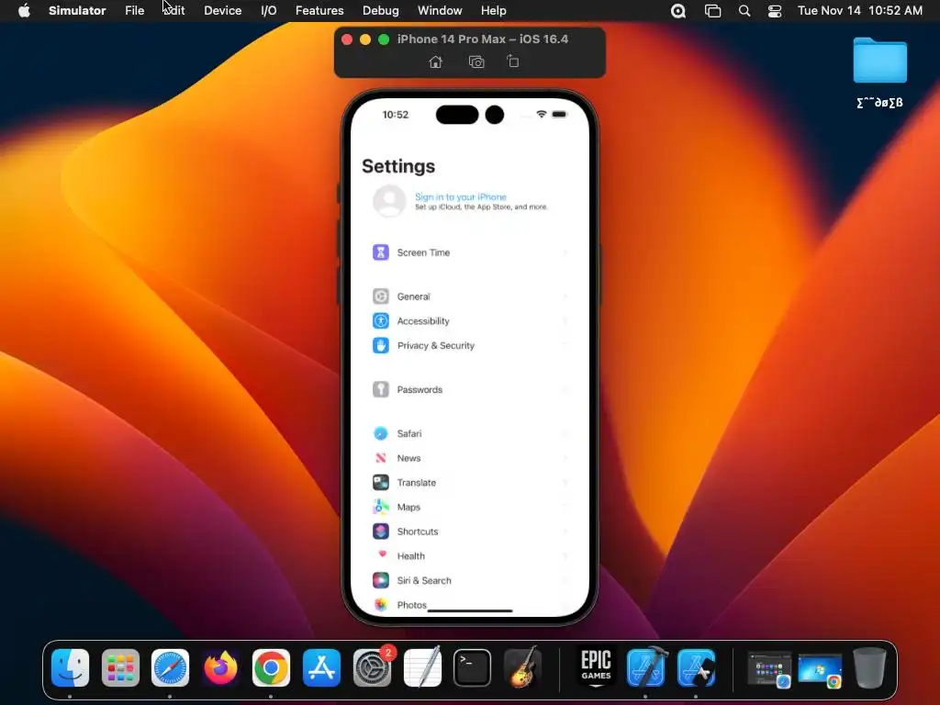The height and width of the screenshot is (705, 940).
Task: Open App Store from the Dock
Action: pyautogui.click(x=321, y=667)
